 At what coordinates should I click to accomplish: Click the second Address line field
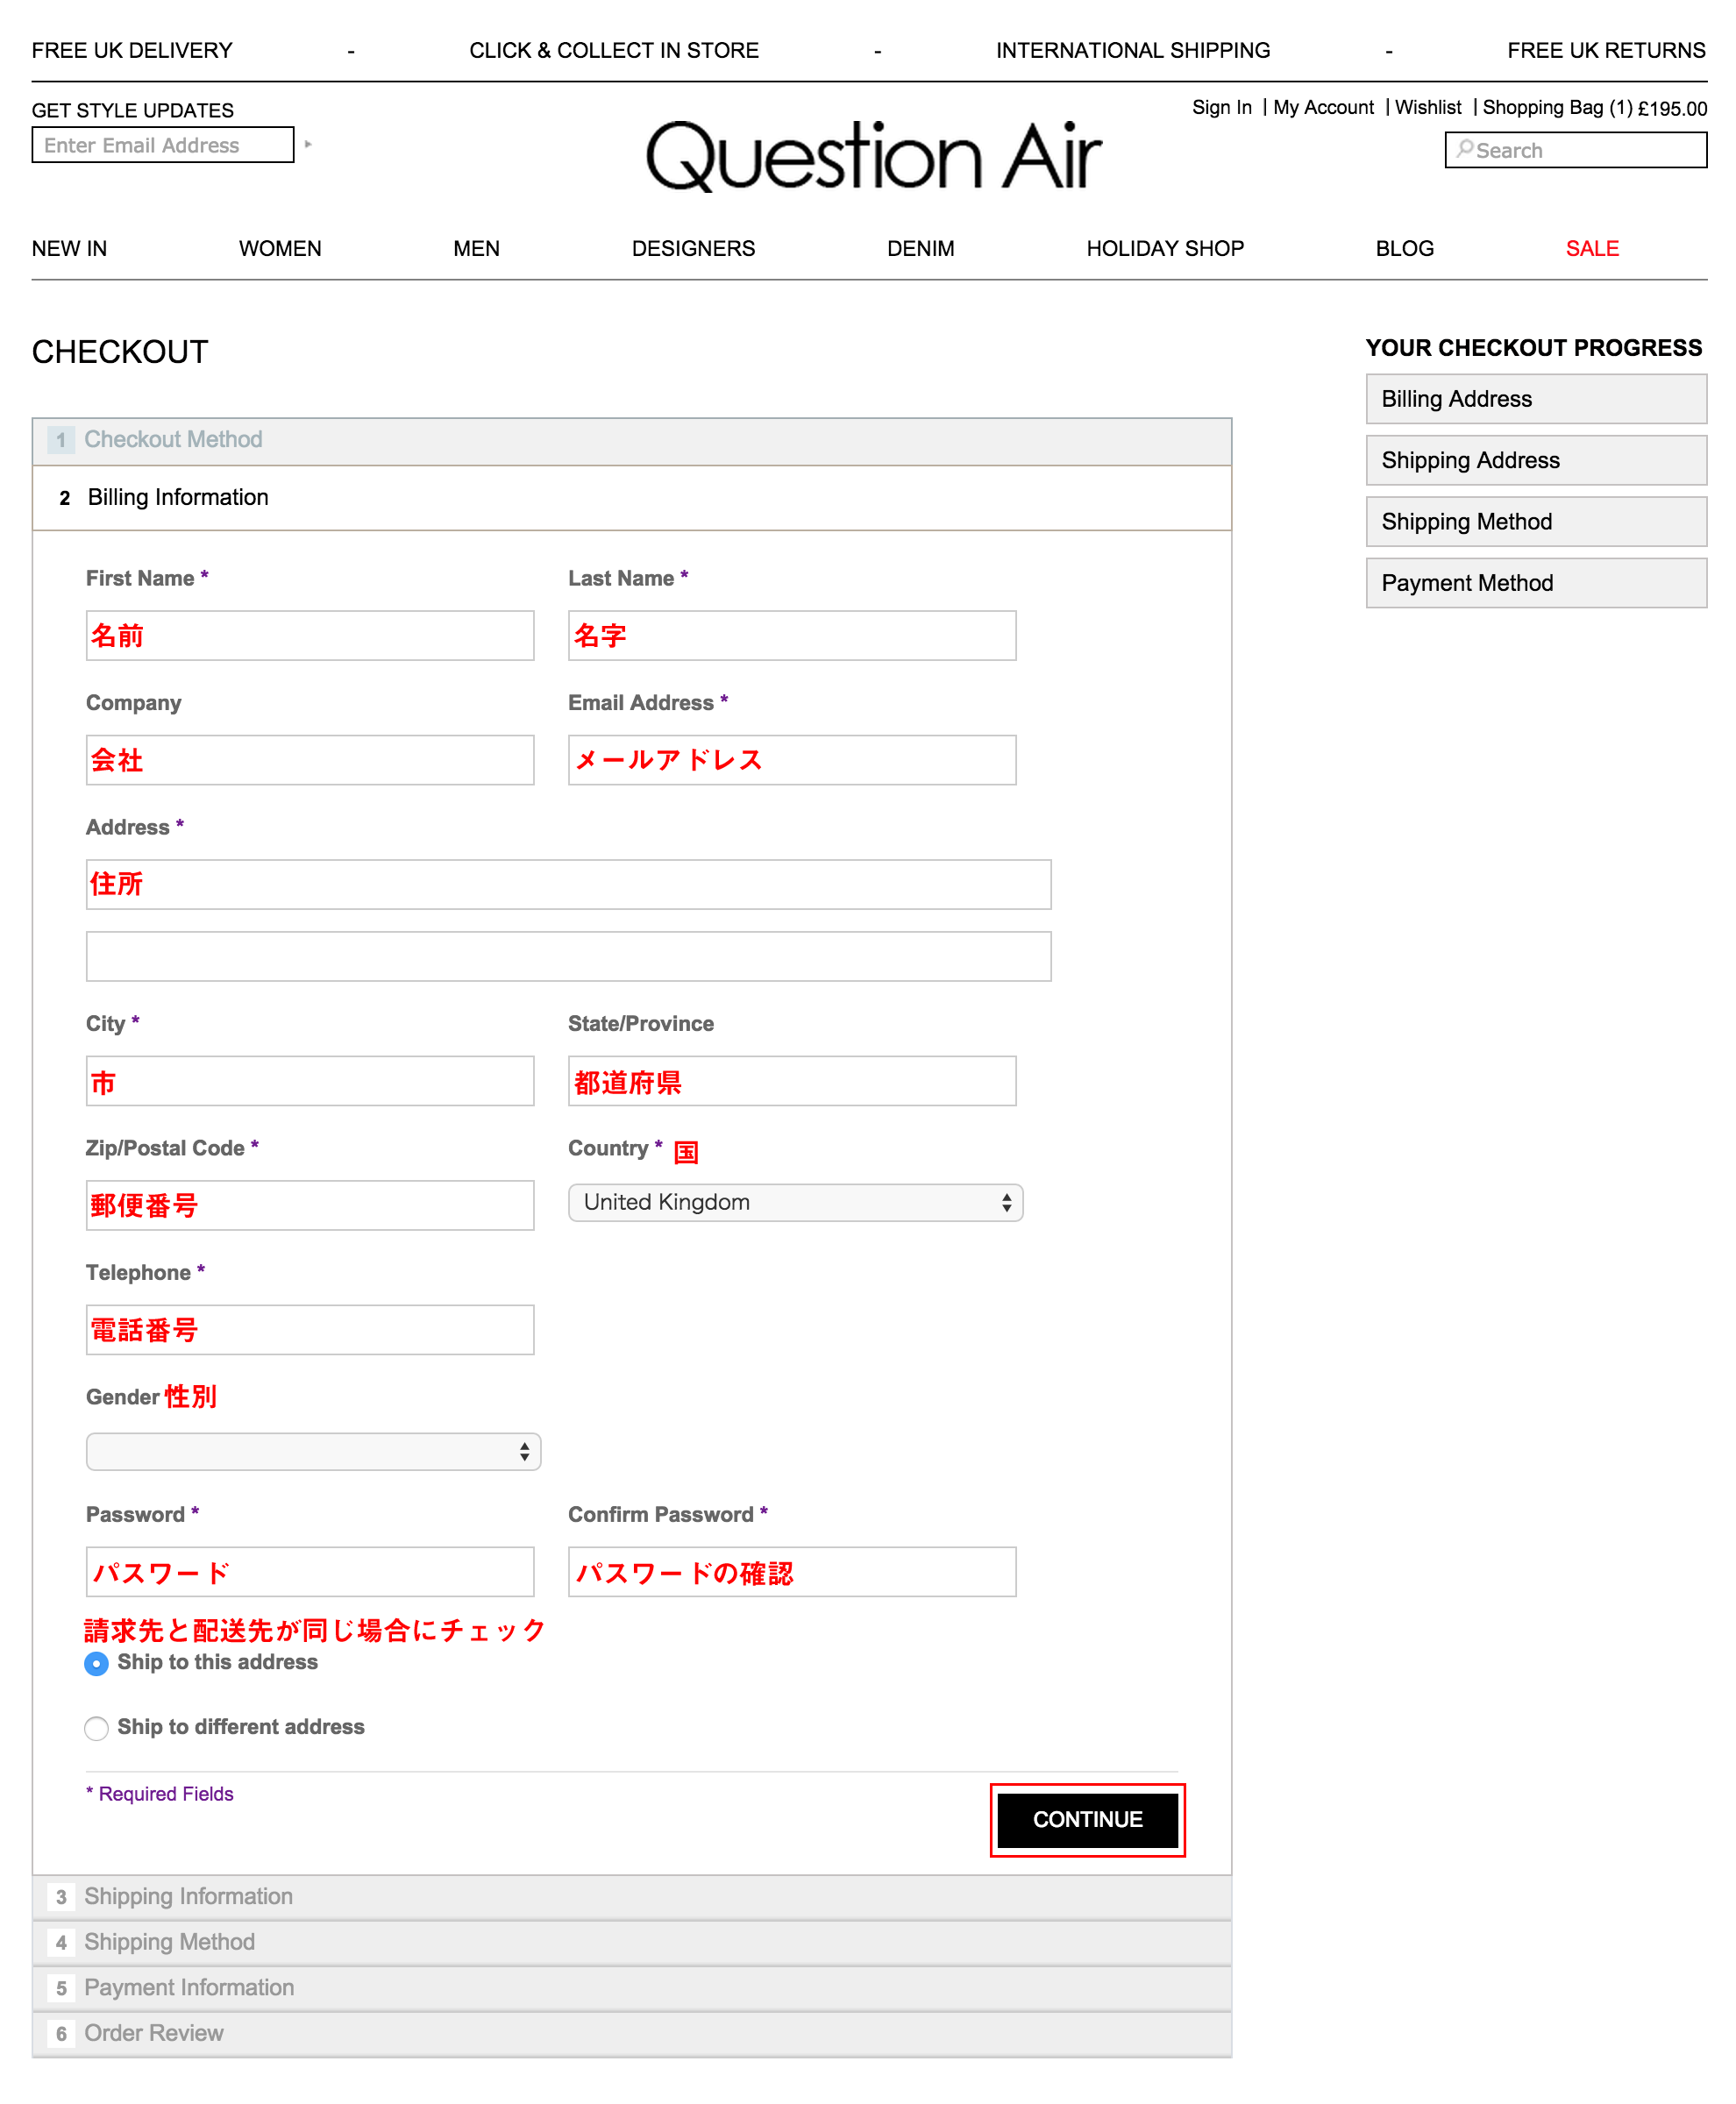coord(568,956)
